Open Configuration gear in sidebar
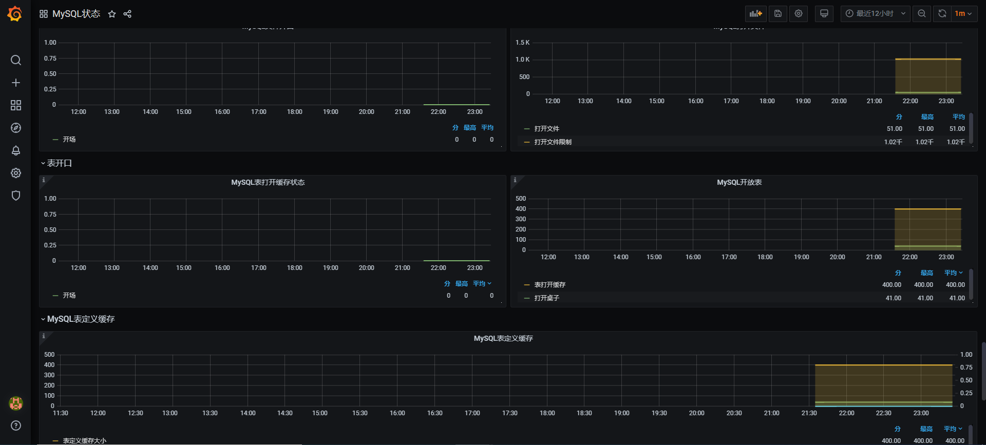The width and height of the screenshot is (986, 445). point(16,173)
